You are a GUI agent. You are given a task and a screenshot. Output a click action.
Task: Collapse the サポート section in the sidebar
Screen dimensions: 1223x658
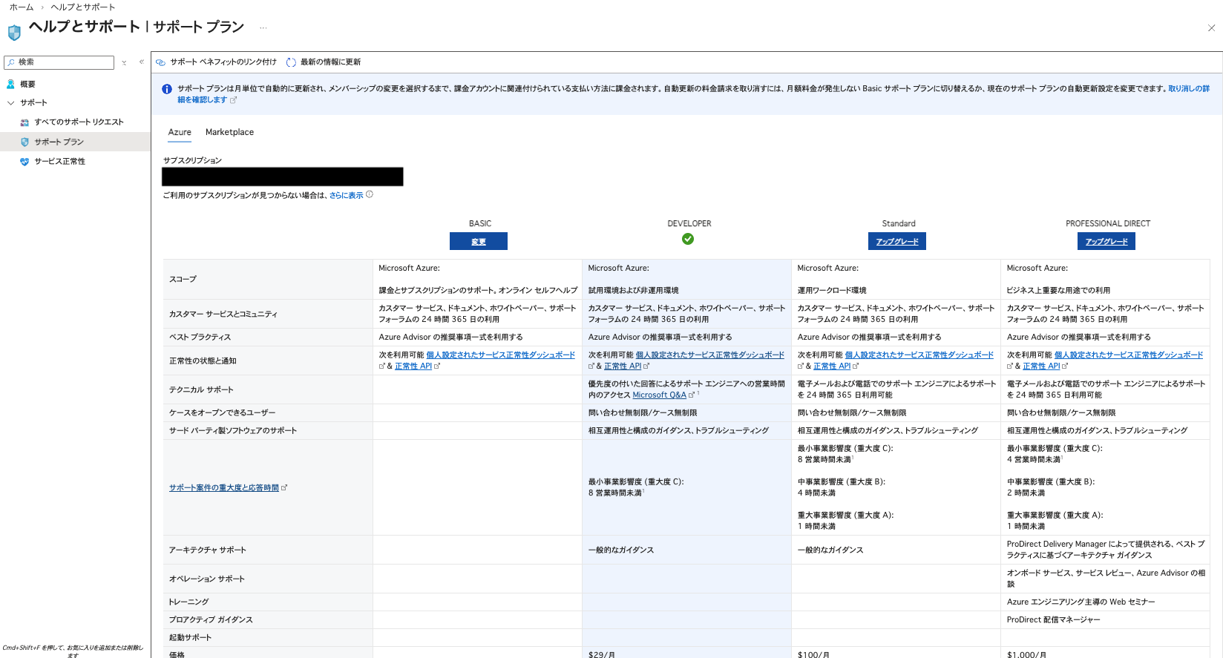[x=10, y=103]
